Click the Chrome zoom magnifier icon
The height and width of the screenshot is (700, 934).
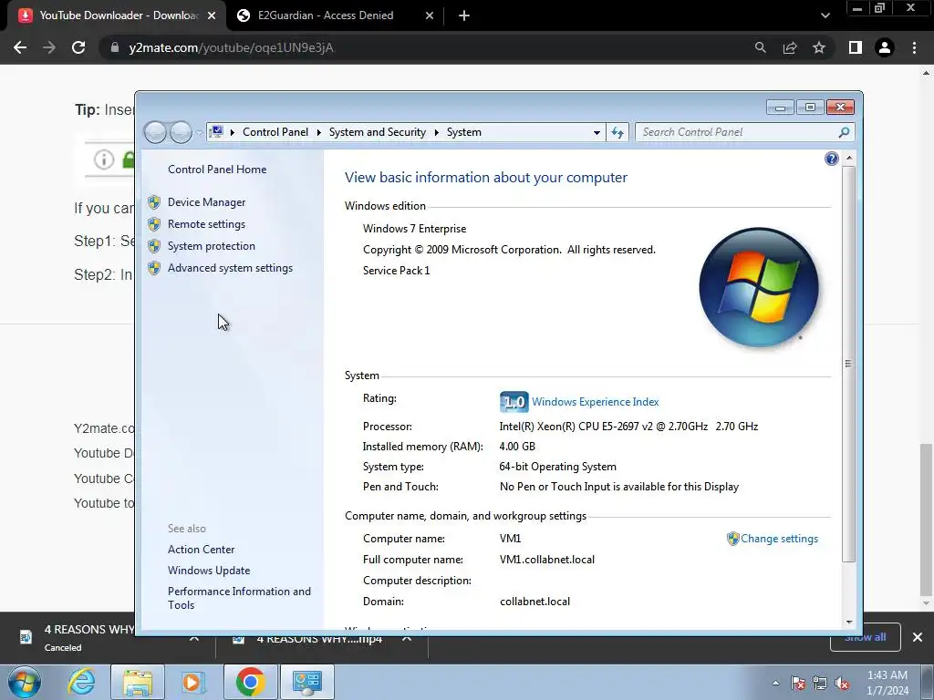(x=760, y=47)
